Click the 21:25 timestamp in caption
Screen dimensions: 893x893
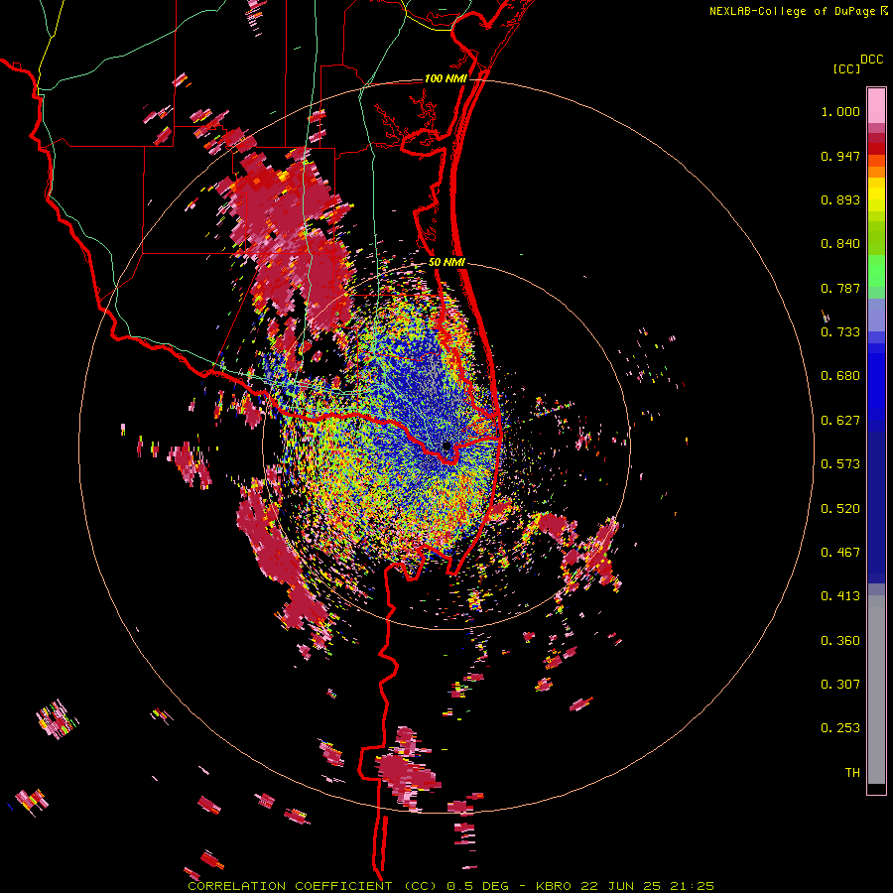[x=692, y=886]
